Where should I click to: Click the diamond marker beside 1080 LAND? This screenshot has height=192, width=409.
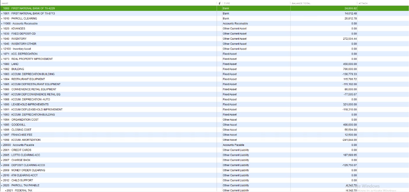click(x=2, y=64)
